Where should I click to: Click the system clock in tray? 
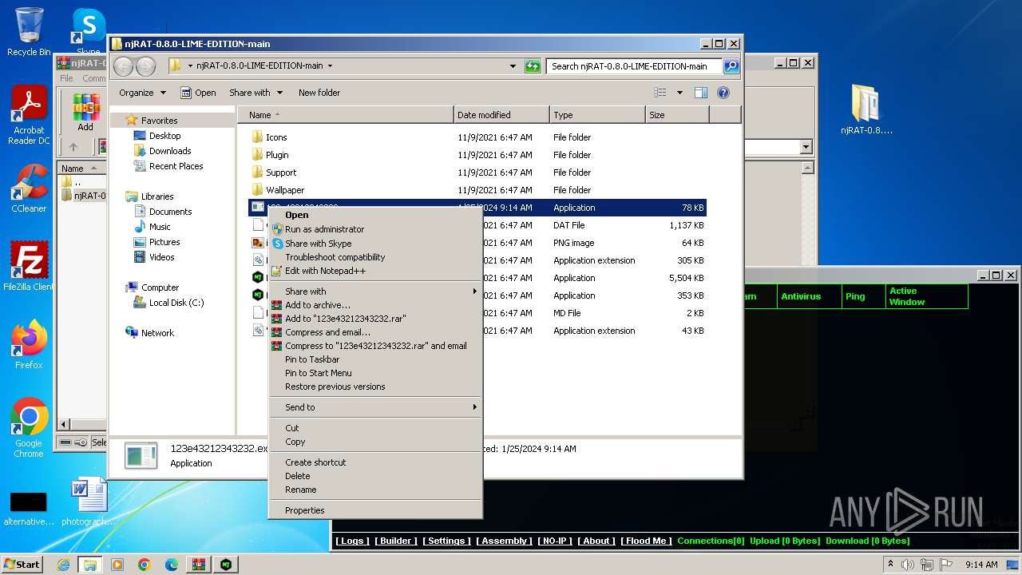tap(981, 565)
